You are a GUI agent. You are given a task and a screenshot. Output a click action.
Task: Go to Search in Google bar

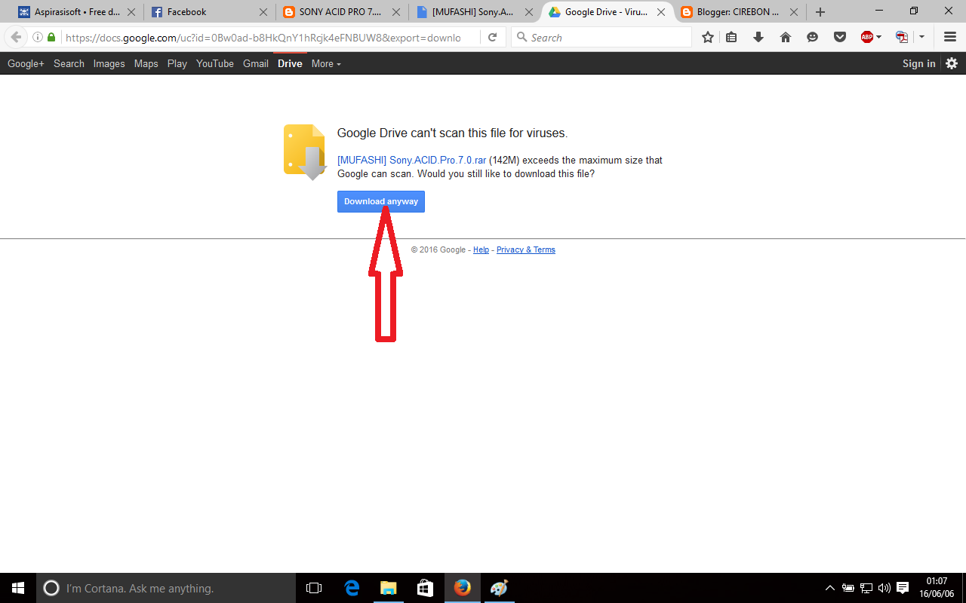[x=69, y=63]
